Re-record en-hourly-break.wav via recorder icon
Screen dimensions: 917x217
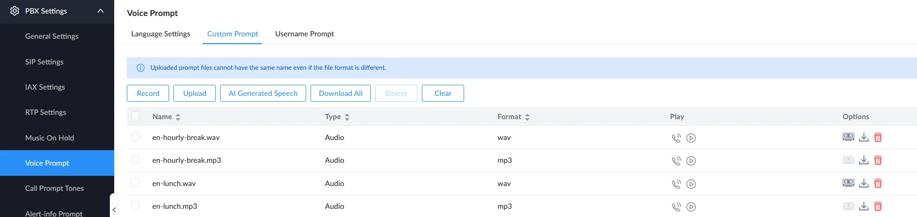[848, 137]
